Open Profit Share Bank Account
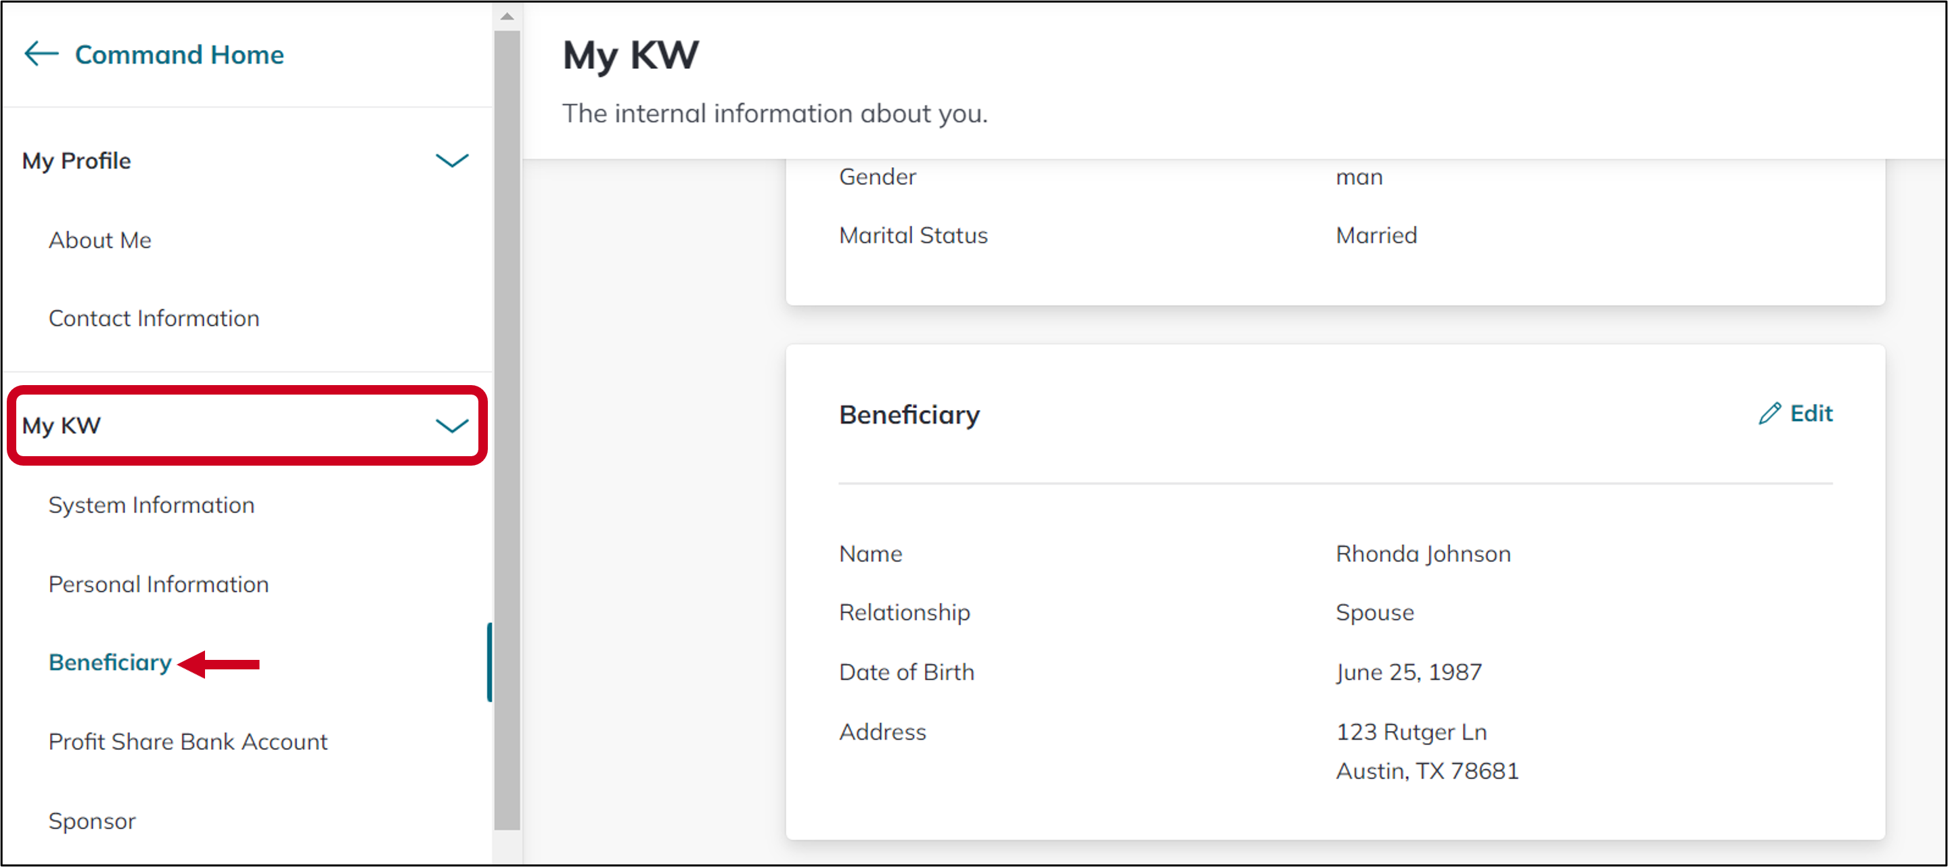 tap(188, 741)
